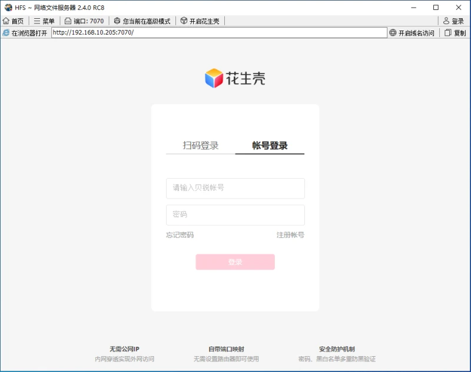Screen dimensions: 471x372
Task: Open the 忘记密码 link
Action: click(180, 235)
